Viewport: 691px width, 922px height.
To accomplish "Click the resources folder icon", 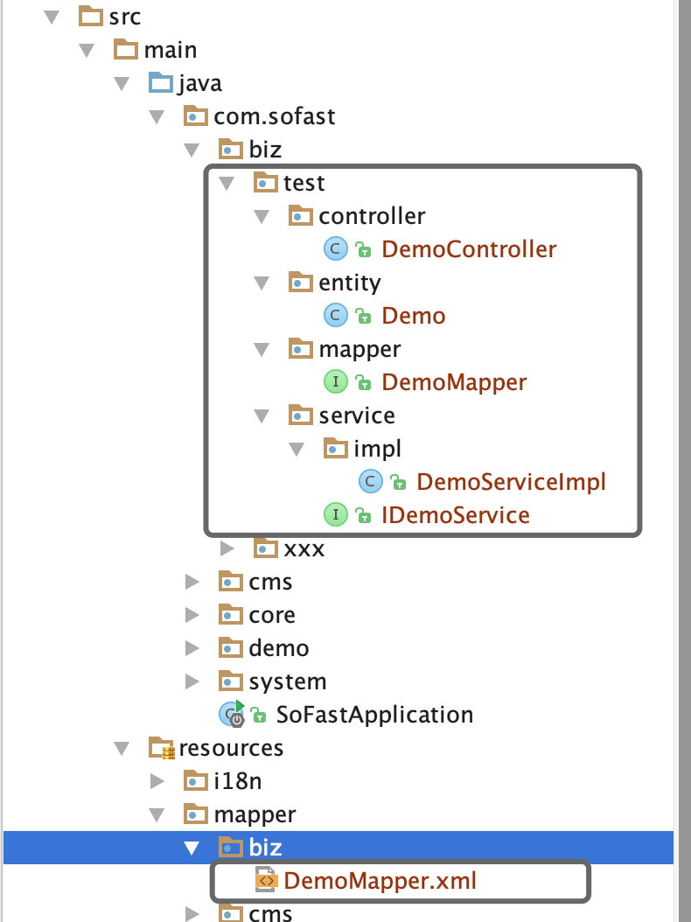I will coord(161,748).
